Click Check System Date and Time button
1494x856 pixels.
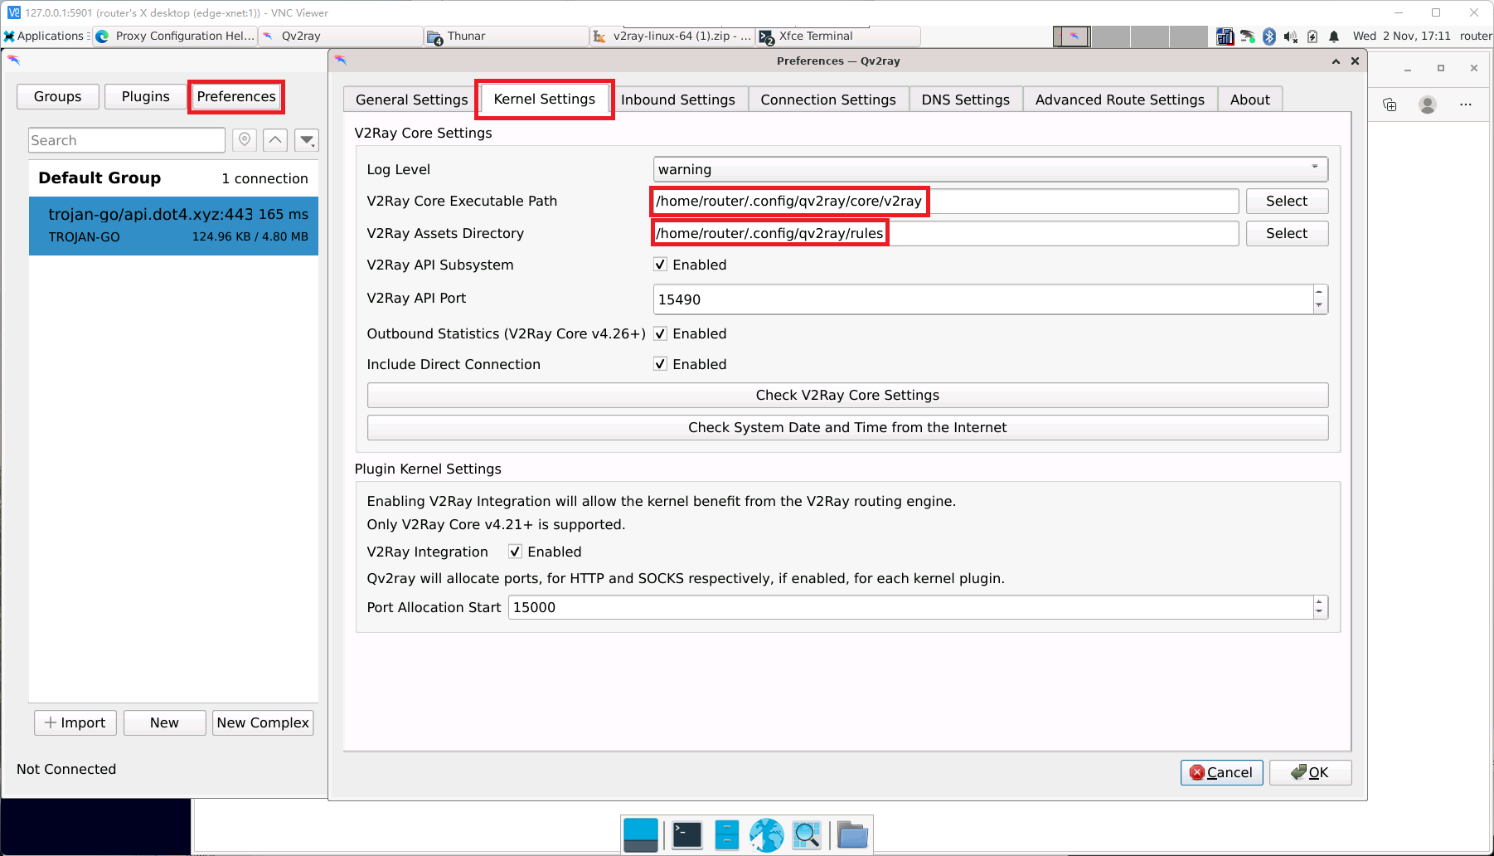847,427
